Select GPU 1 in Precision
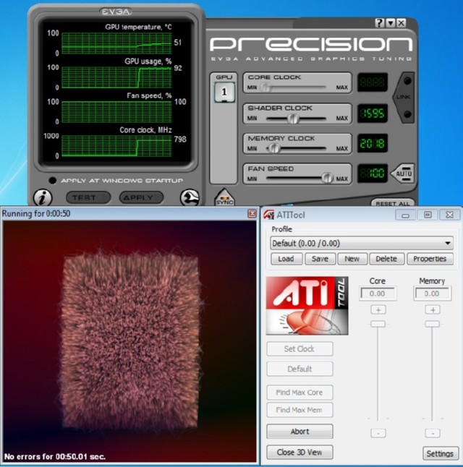463x467 pixels. [x=224, y=93]
